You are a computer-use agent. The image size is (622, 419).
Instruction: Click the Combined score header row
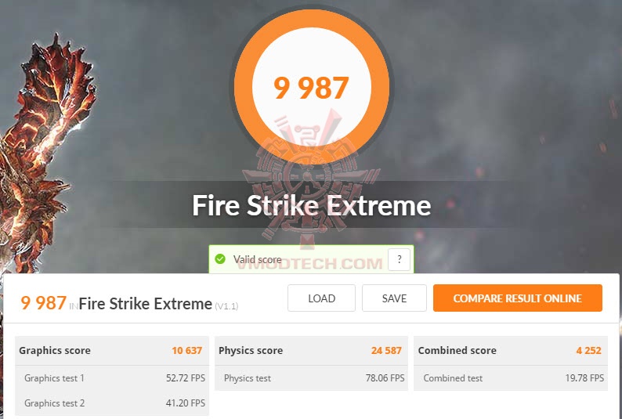511,350
